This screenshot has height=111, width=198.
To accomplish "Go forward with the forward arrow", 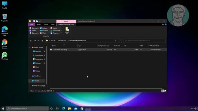I will pos(35,41).
